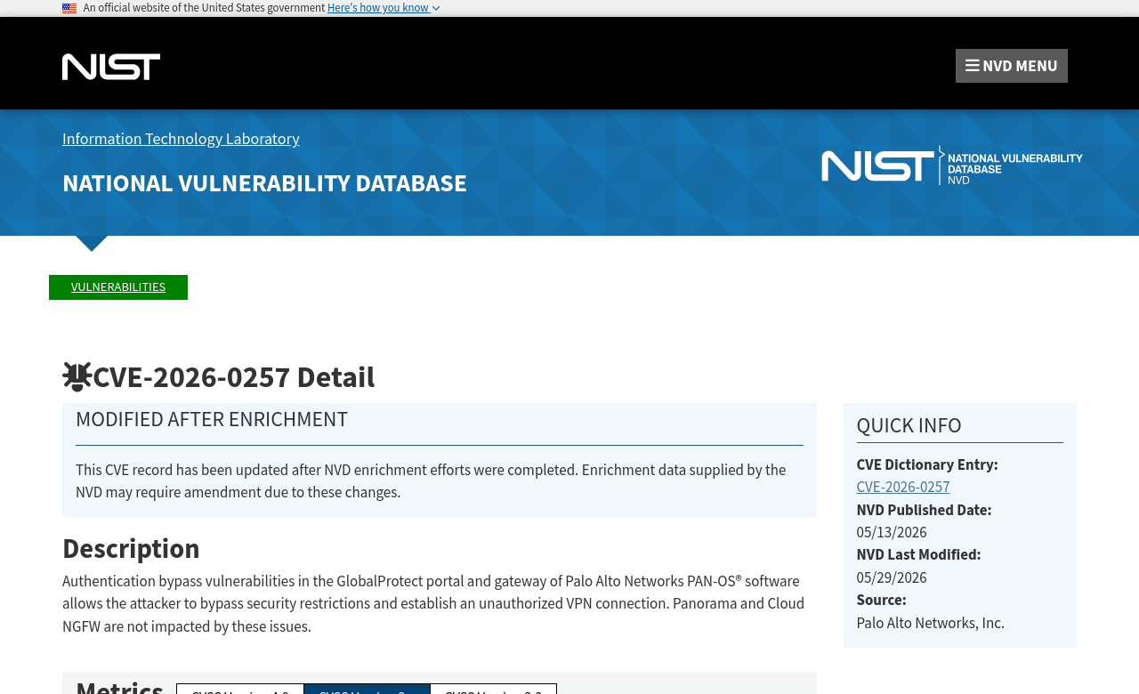The height and width of the screenshot is (694, 1139).
Task: Click 'An official website of the United States government'
Action: [x=204, y=8]
